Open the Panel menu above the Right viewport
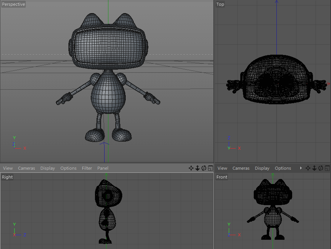This screenshot has width=331, height=249. [x=103, y=168]
